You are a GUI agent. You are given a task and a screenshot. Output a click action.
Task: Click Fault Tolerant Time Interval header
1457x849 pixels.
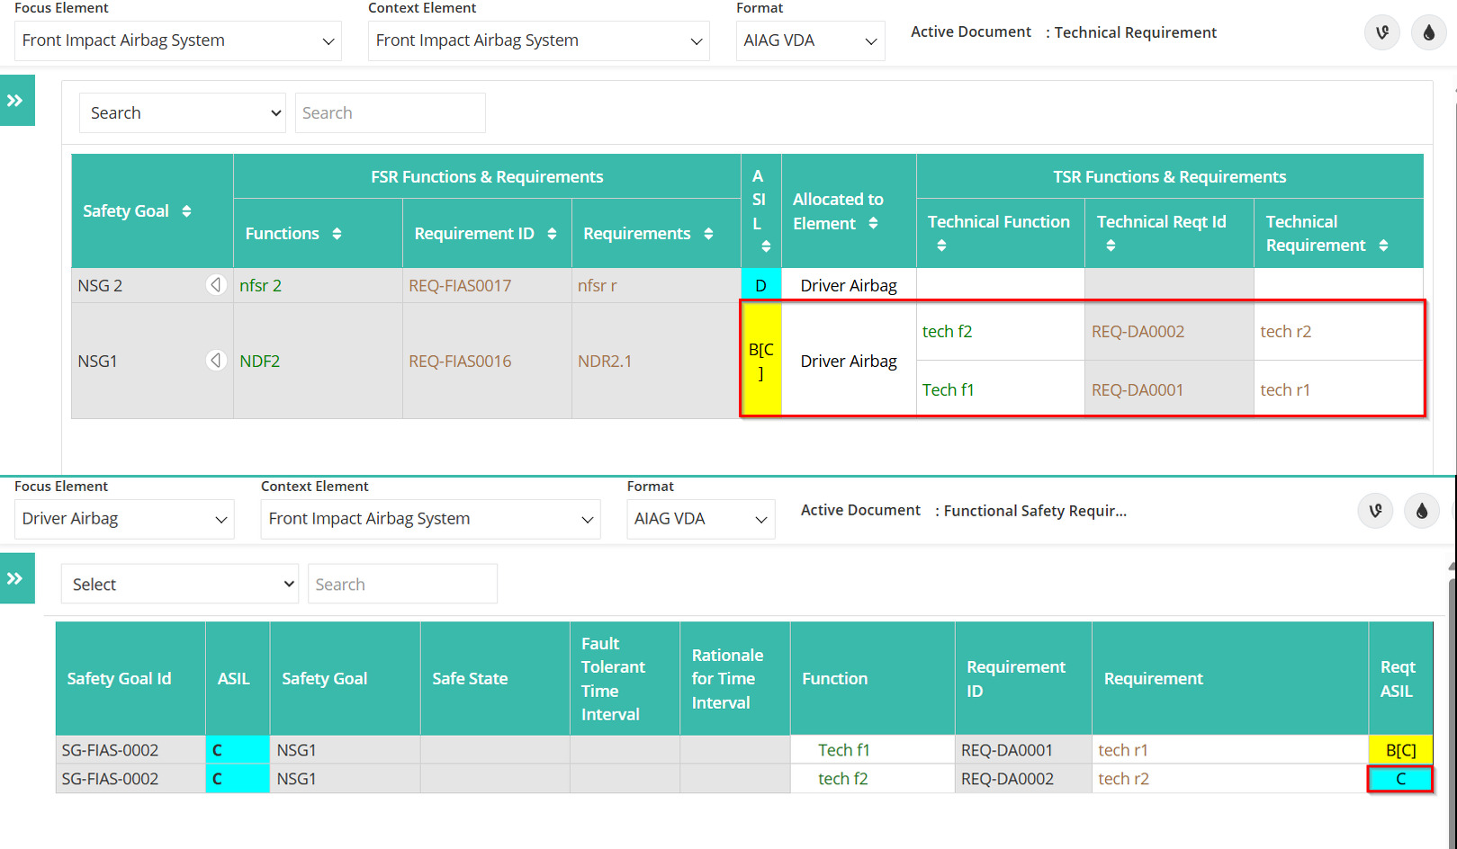[x=625, y=679]
